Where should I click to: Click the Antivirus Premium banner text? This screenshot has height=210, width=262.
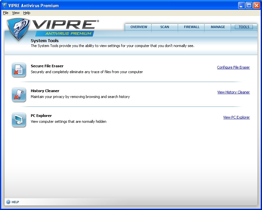[68, 33]
